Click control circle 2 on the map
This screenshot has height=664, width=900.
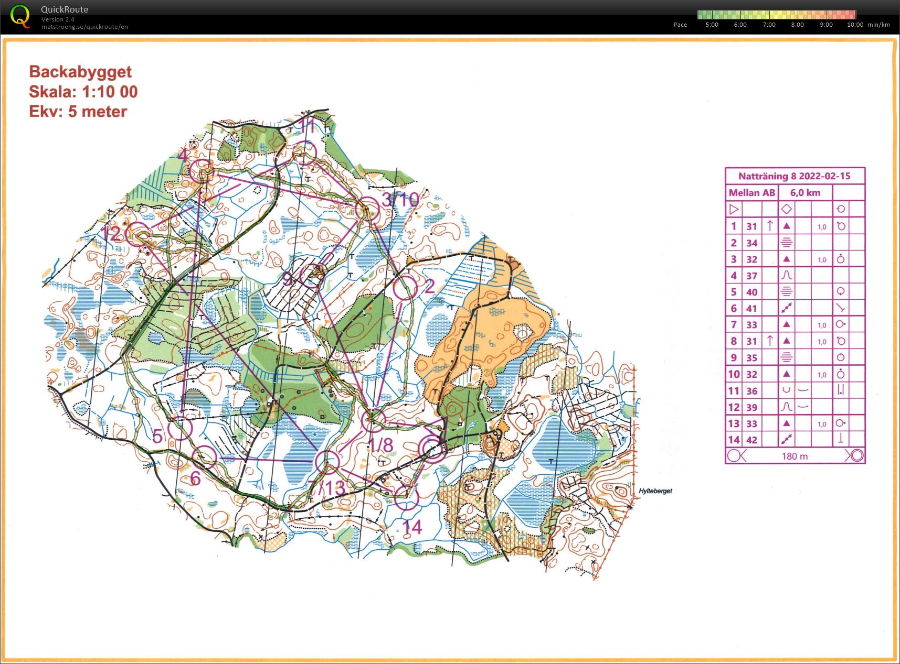[x=405, y=288]
